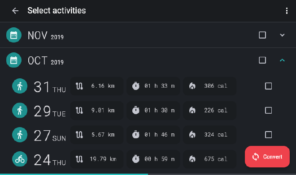Select the 9.01 km distance chip
296x175 pixels.
pyautogui.click(x=97, y=111)
